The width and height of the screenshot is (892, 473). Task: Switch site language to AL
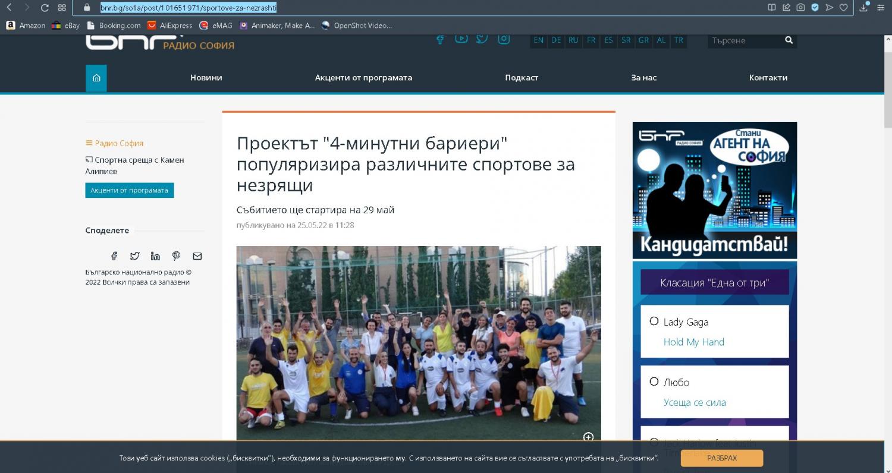click(x=661, y=40)
